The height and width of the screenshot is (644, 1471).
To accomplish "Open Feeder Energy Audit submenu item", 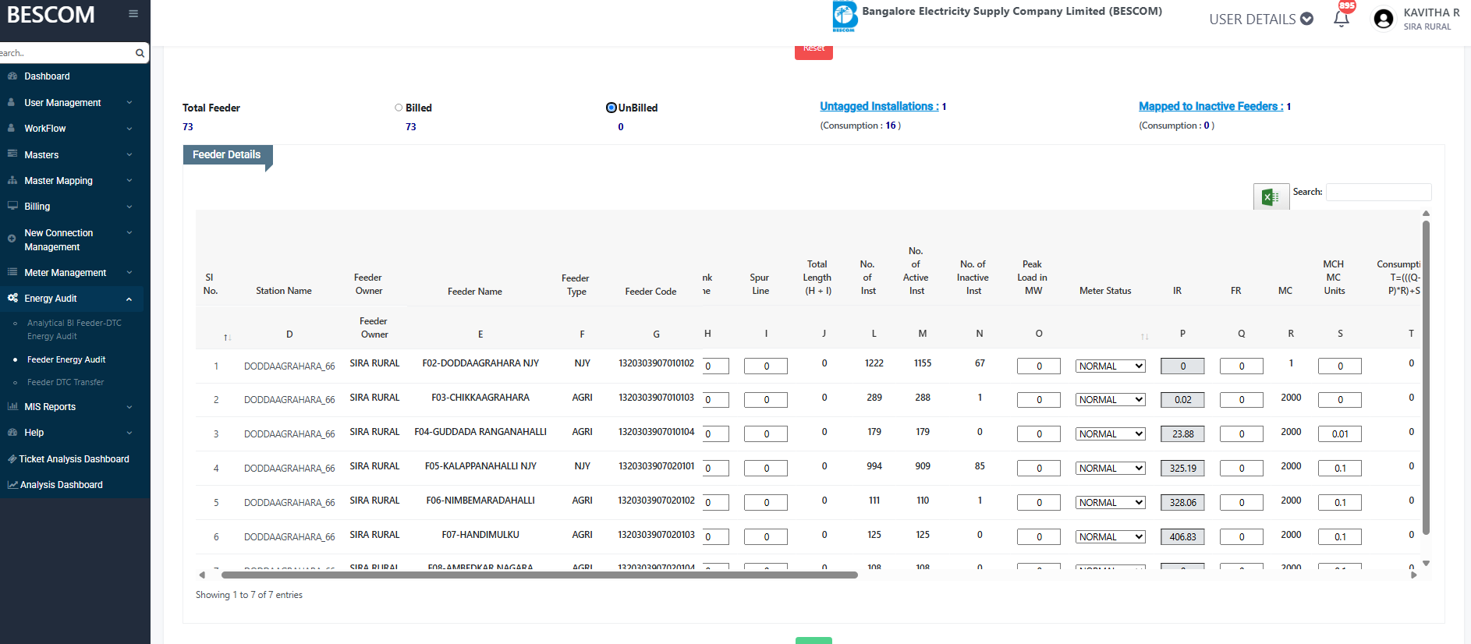I will coord(66,359).
